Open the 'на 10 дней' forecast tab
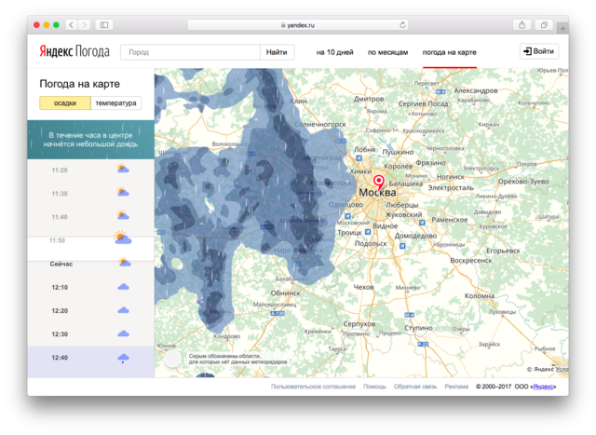The height and width of the screenshot is (435, 596). tap(334, 52)
